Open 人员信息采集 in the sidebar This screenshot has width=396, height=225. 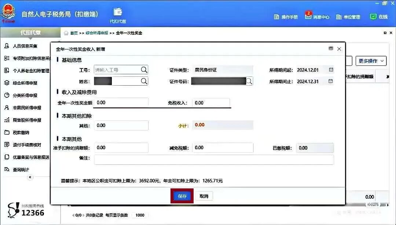[24, 46]
